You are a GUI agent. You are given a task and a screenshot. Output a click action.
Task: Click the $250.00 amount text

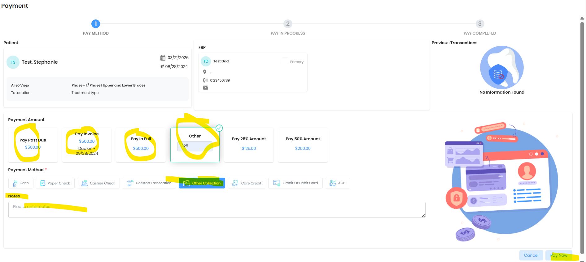303,149
